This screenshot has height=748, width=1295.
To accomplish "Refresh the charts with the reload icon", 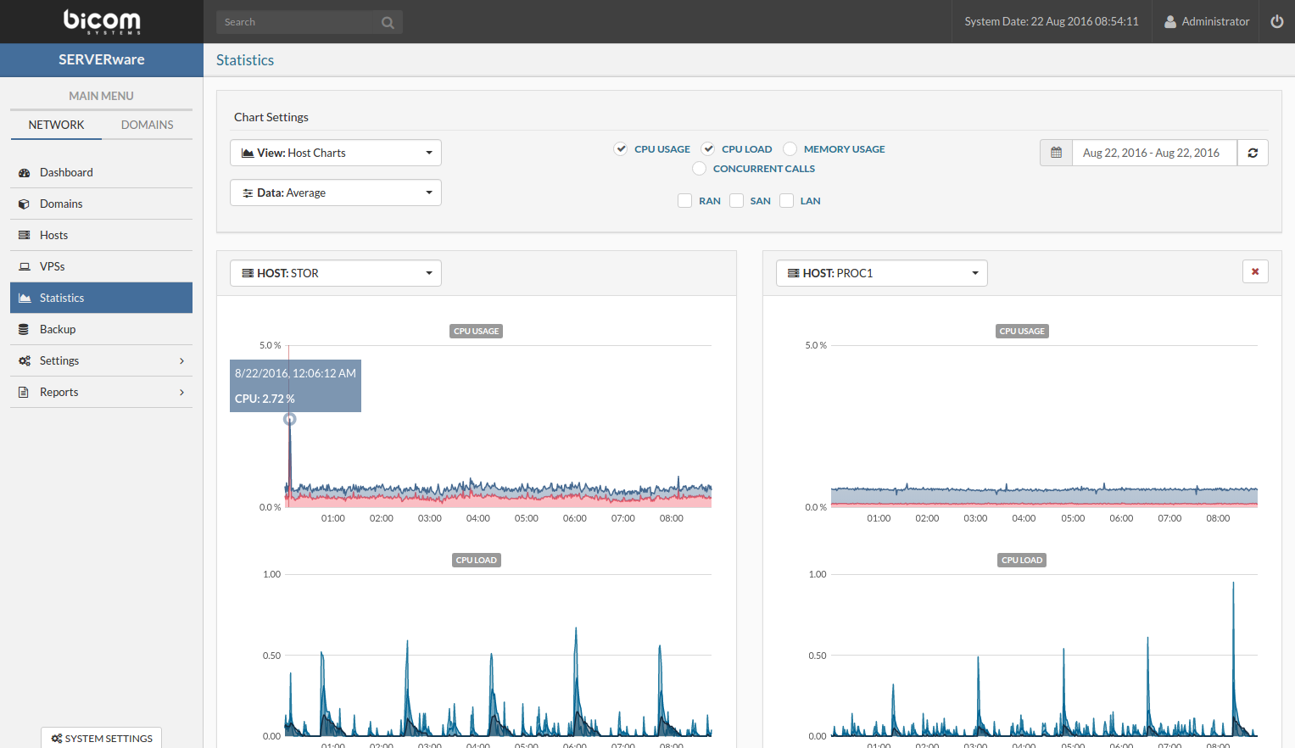I will [x=1253, y=153].
